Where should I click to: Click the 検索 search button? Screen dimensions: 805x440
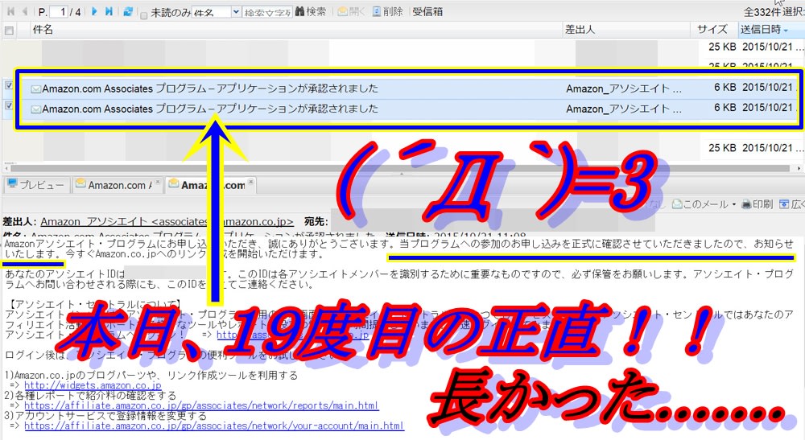[x=311, y=11]
